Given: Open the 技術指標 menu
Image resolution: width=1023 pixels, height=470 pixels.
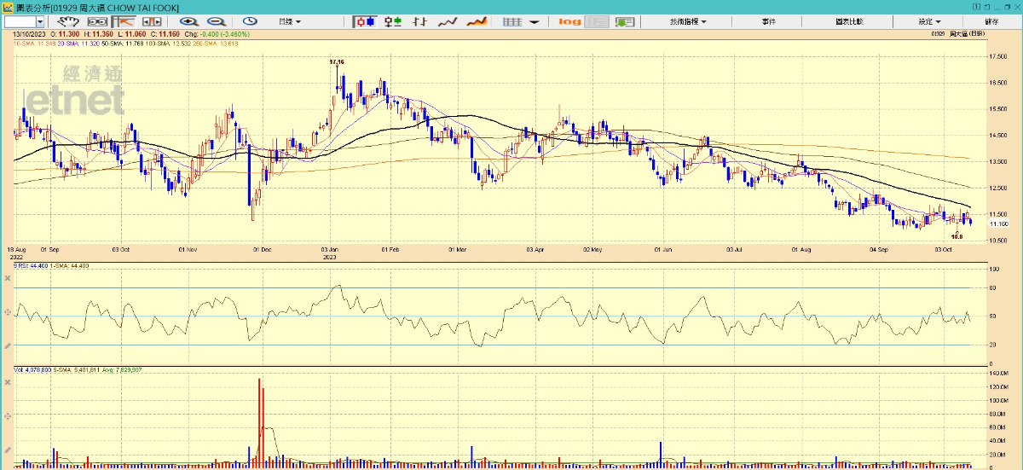Looking at the screenshot, I should (689, 20).
